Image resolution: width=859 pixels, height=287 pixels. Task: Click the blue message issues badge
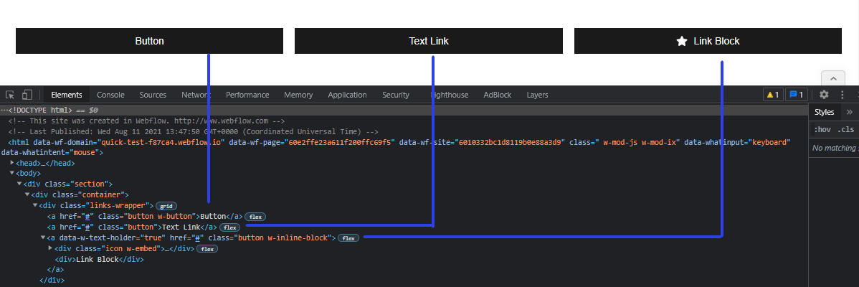796,95
